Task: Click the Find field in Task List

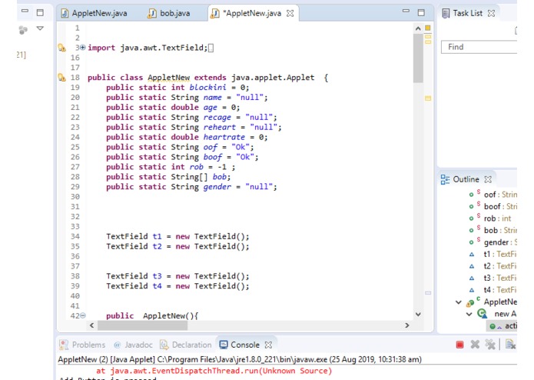Action: [x=479, y=47]
